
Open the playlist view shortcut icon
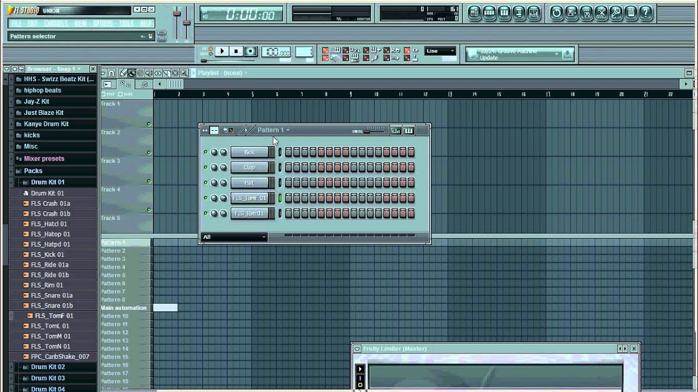pos(474,13)
